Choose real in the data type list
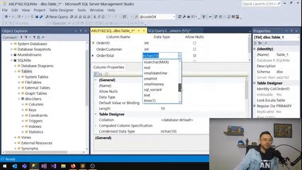 (147, 68)
